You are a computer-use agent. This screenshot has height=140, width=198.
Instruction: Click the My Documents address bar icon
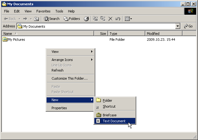20,26
